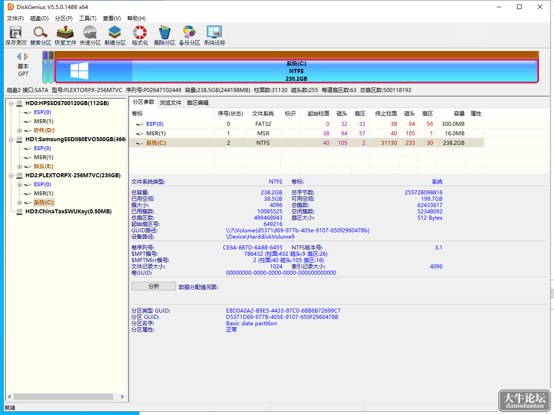This screenshot has width=554, height=415.
Task: Select HD3:ChinaTaxSWUKey(0.50MB) in the disk tree
Action: point(68,212)
